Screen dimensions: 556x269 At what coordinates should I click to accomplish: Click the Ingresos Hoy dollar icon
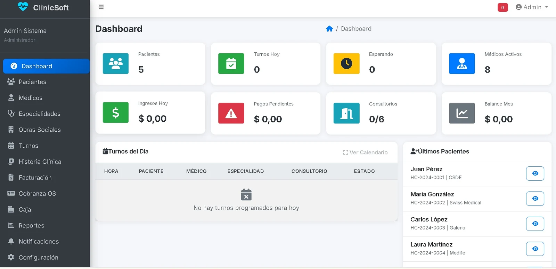(116, 112)
